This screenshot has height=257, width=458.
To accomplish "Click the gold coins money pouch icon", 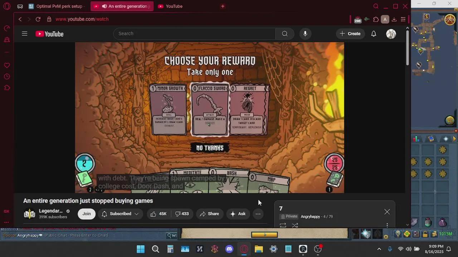I will click(x=434, y=234).
